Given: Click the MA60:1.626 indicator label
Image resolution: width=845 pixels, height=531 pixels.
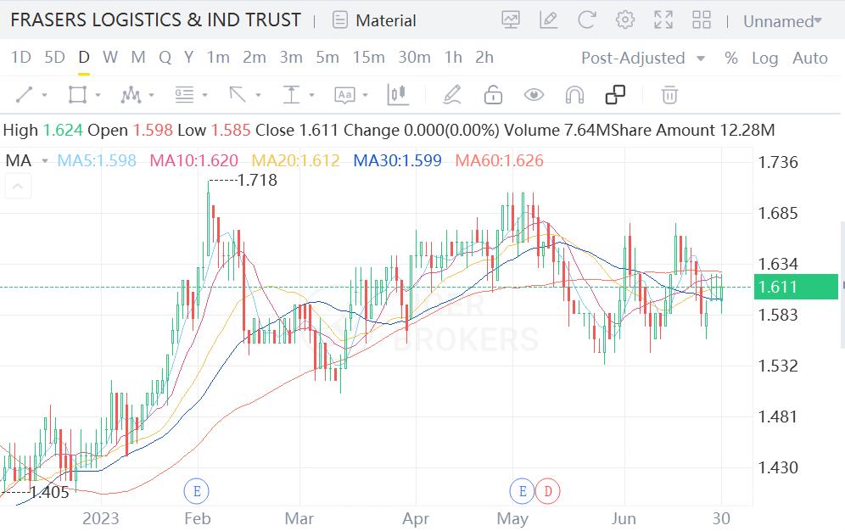Looking at the screenshot, I should [x=500, y=160].
